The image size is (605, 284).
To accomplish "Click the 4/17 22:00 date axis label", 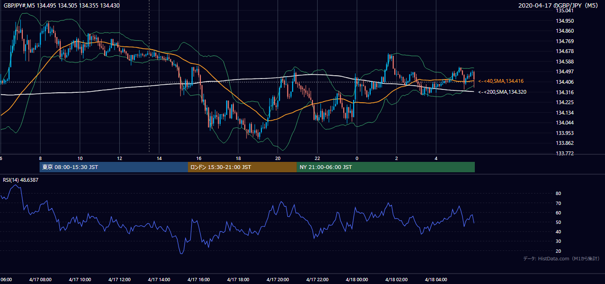I will [x=317, y=280].
